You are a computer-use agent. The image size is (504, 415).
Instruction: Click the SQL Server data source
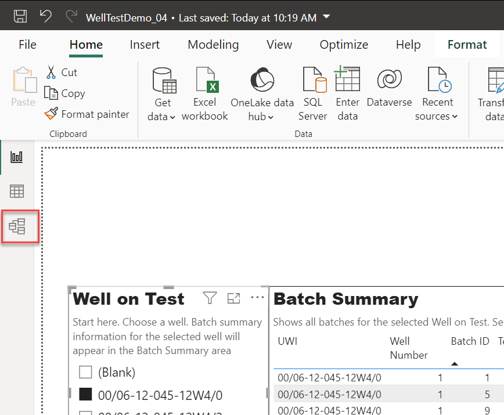tap(314, 94)
